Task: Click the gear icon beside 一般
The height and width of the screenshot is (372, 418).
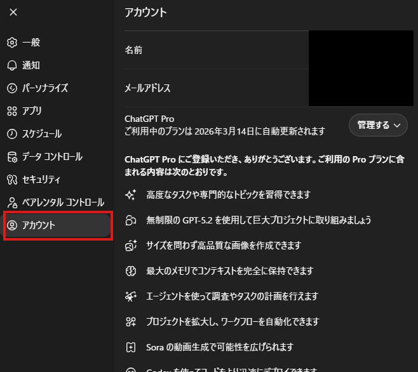Action: [x=11, y=43]
